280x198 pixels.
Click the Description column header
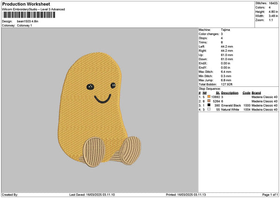tap(230, 92)
